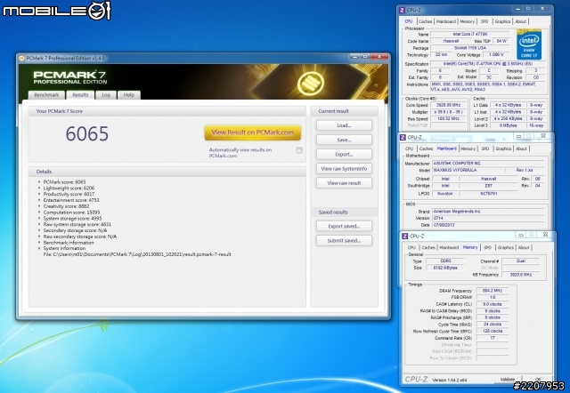The image size is (570, 393).
Task: Open the Help tab in PCMark 7
Action: pos(128,95)
